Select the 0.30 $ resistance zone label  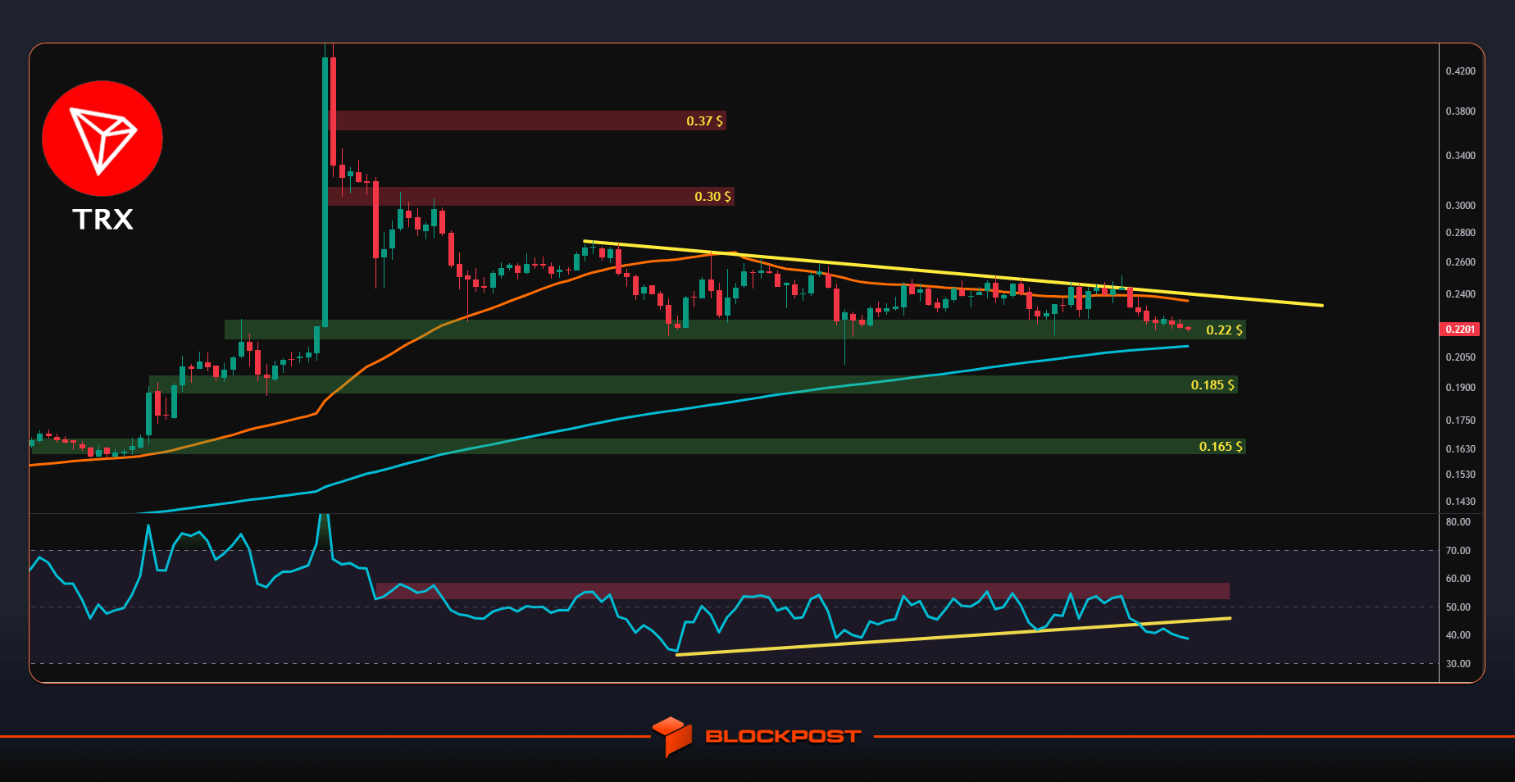[x=712, y=196]
